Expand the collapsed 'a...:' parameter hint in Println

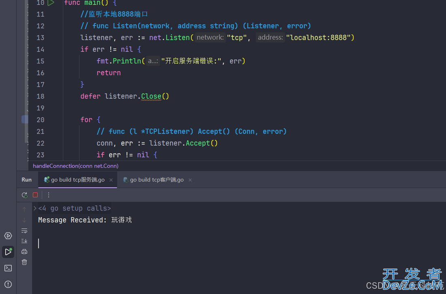(153, 61)
